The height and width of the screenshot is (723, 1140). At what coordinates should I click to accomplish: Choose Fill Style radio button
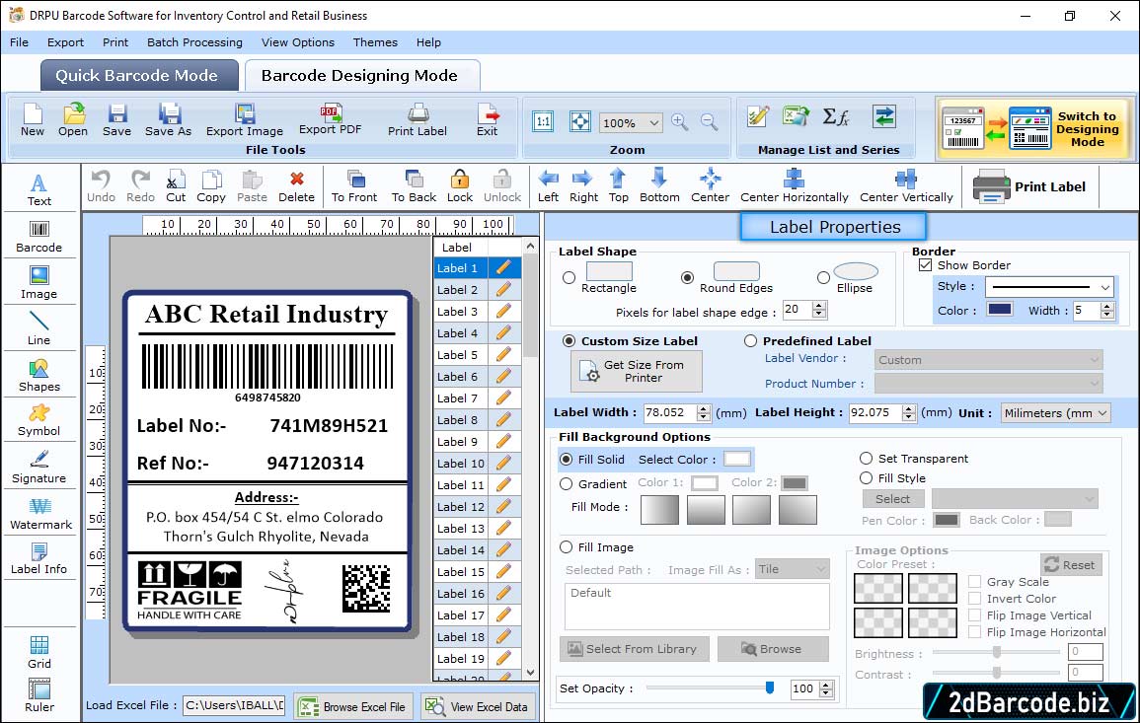tap(866, 478)
